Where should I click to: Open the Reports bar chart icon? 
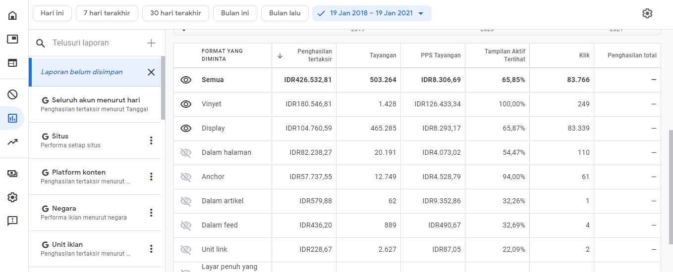coord(12,118)
